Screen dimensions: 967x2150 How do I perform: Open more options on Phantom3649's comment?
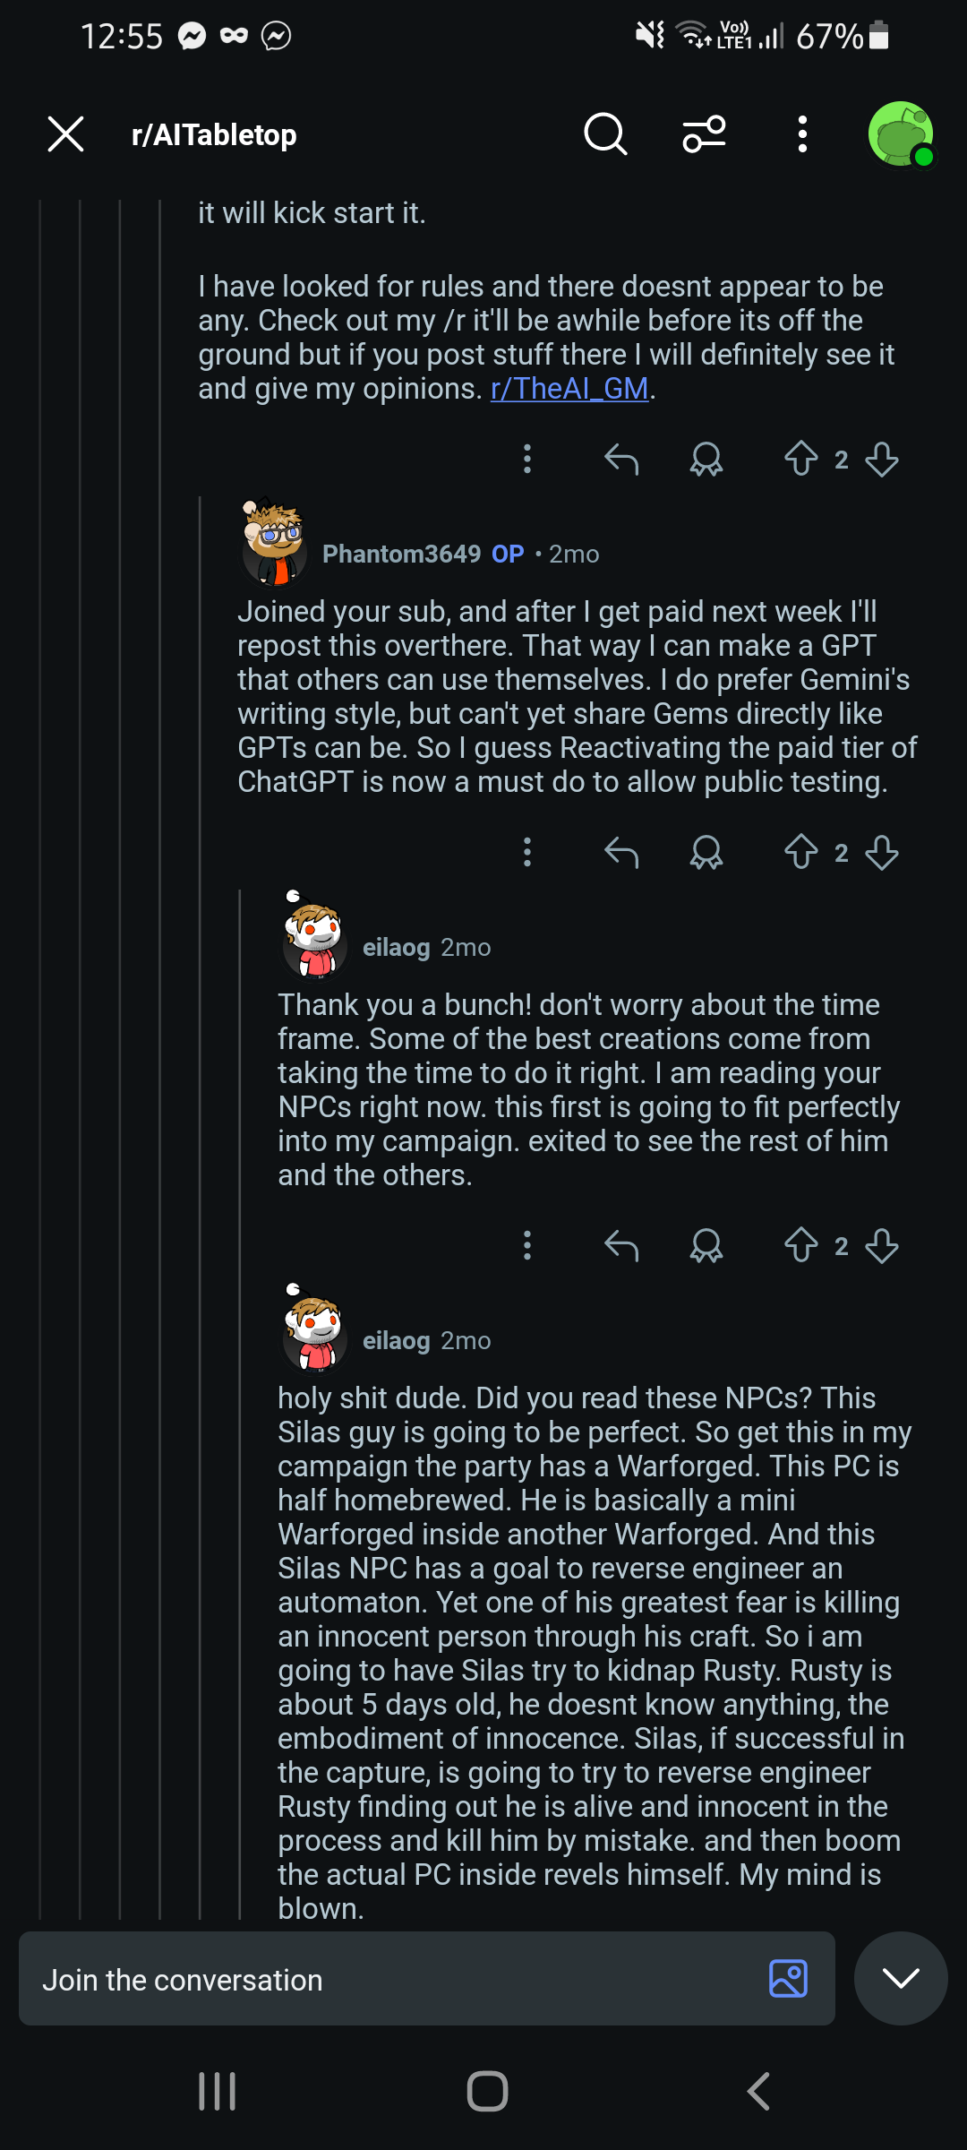click(x=527, y=852)
